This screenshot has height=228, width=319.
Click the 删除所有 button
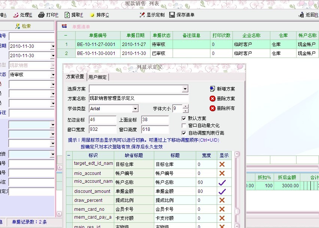point(213,108)
